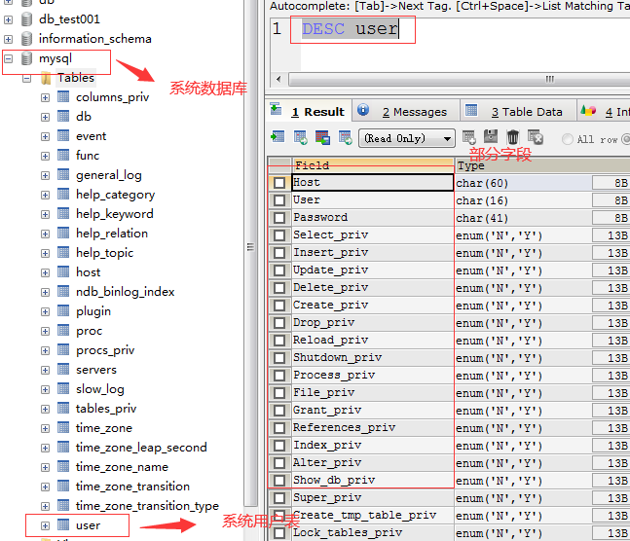The image size is (630, 541).
Task: Click the info icon on Messages tab
Action: (x=363, y=110)
